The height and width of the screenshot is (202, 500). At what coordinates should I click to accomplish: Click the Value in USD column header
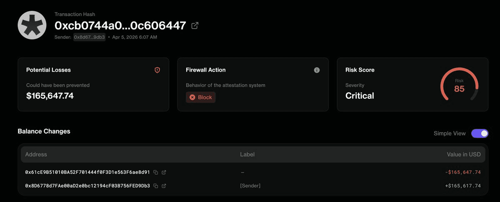tap(464, 154)
